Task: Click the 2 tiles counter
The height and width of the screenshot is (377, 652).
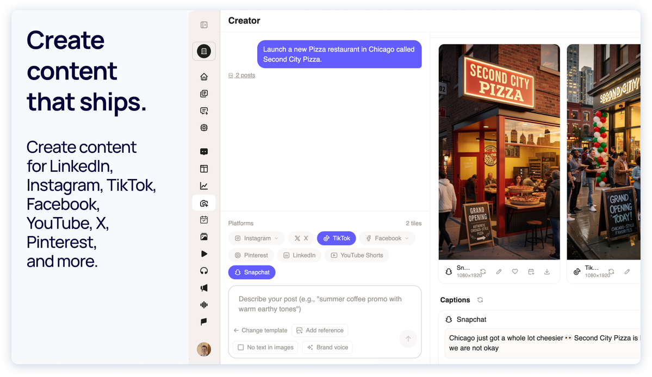Action: 413,224
